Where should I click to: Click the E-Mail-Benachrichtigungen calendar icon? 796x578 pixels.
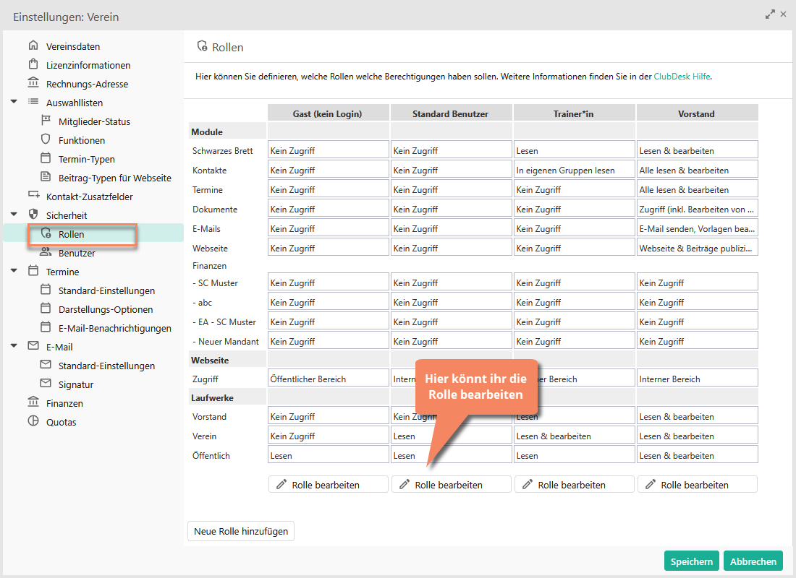click(x=46, y=327)
